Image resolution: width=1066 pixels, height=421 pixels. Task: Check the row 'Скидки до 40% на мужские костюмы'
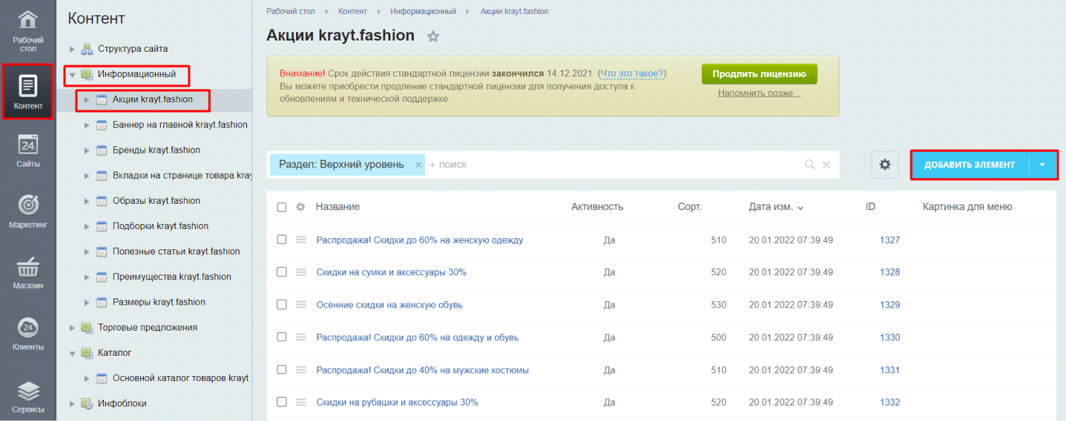tap(282, 369)
